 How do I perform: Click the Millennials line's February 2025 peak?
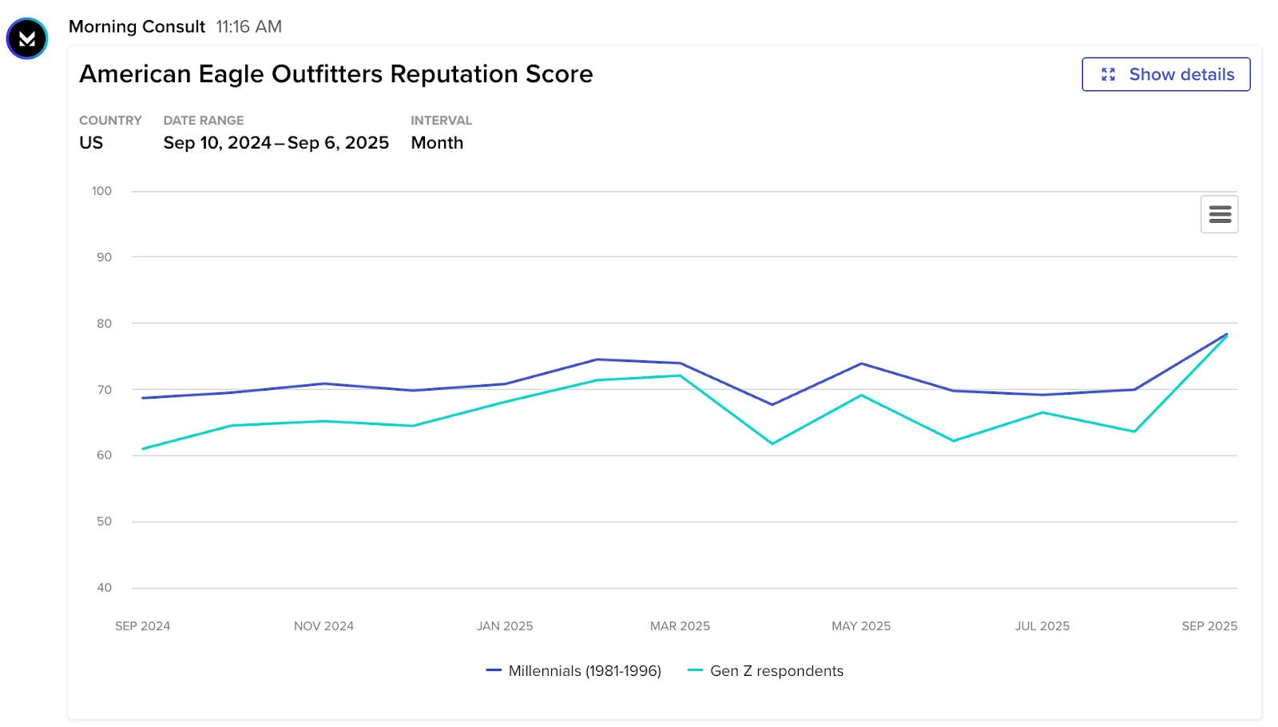point(597,360)
